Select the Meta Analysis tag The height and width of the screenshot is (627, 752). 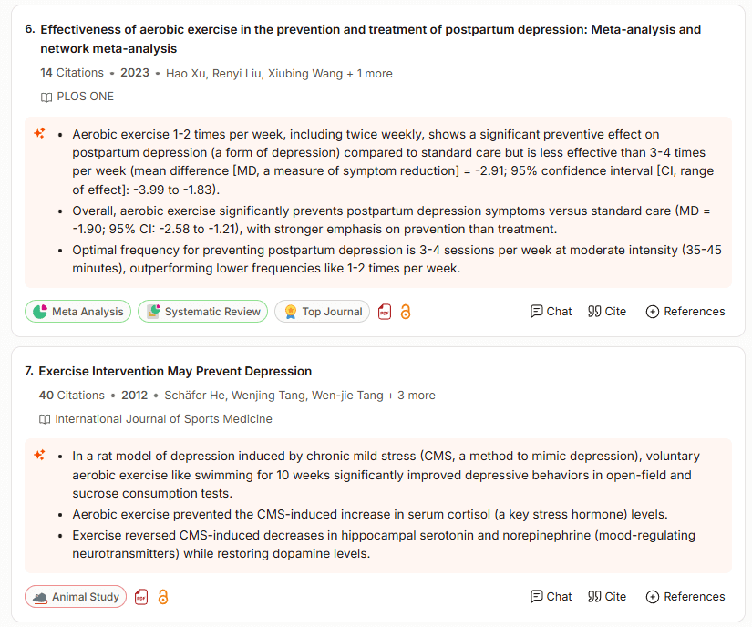[78, 312]
